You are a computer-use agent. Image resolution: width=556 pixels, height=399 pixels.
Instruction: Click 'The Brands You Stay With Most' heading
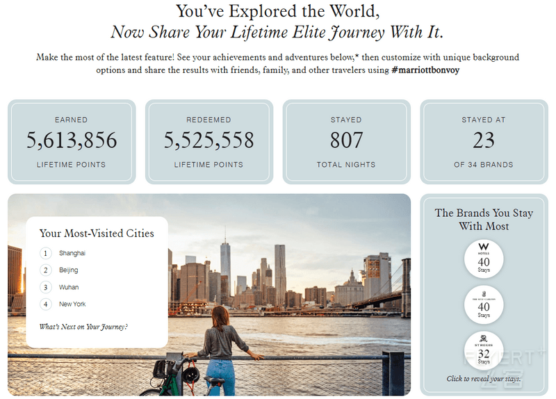click(x=484, y=220)
